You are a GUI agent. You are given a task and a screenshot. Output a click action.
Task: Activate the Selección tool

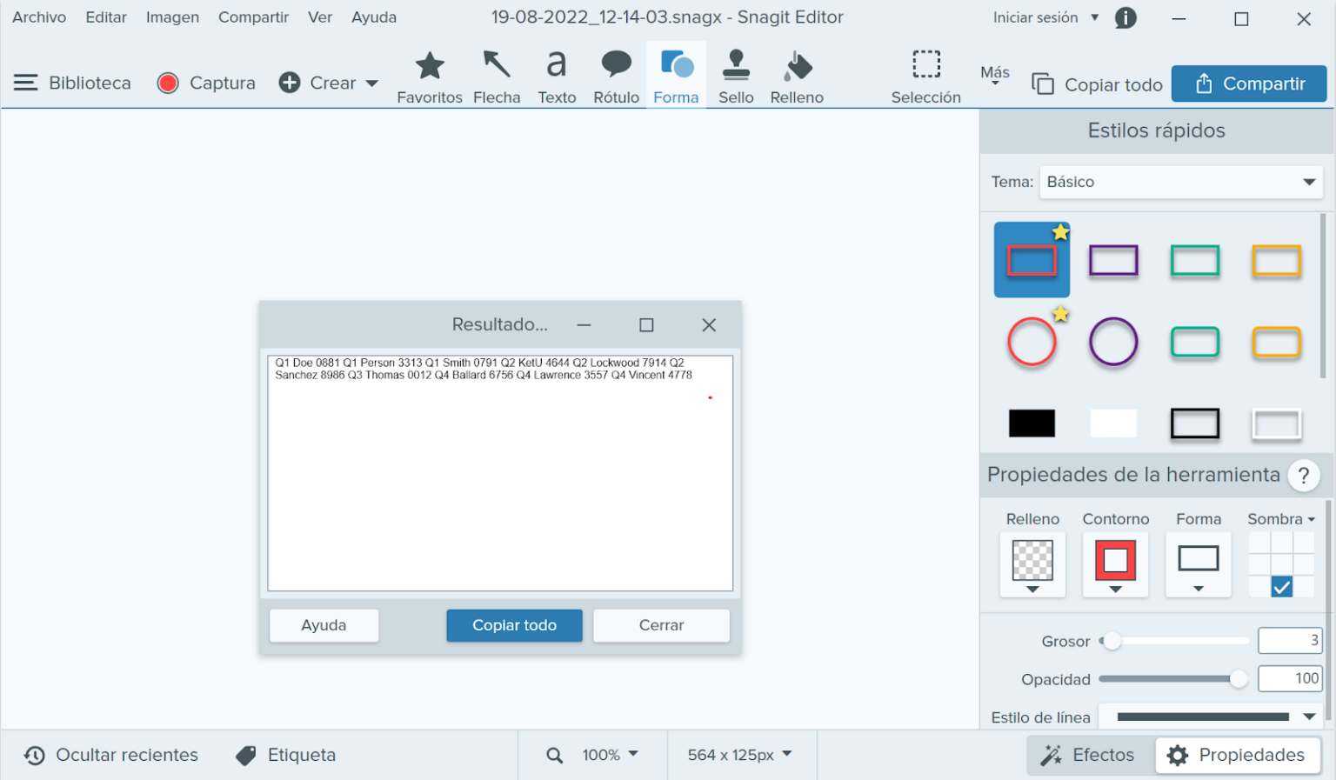pos(925,77)
